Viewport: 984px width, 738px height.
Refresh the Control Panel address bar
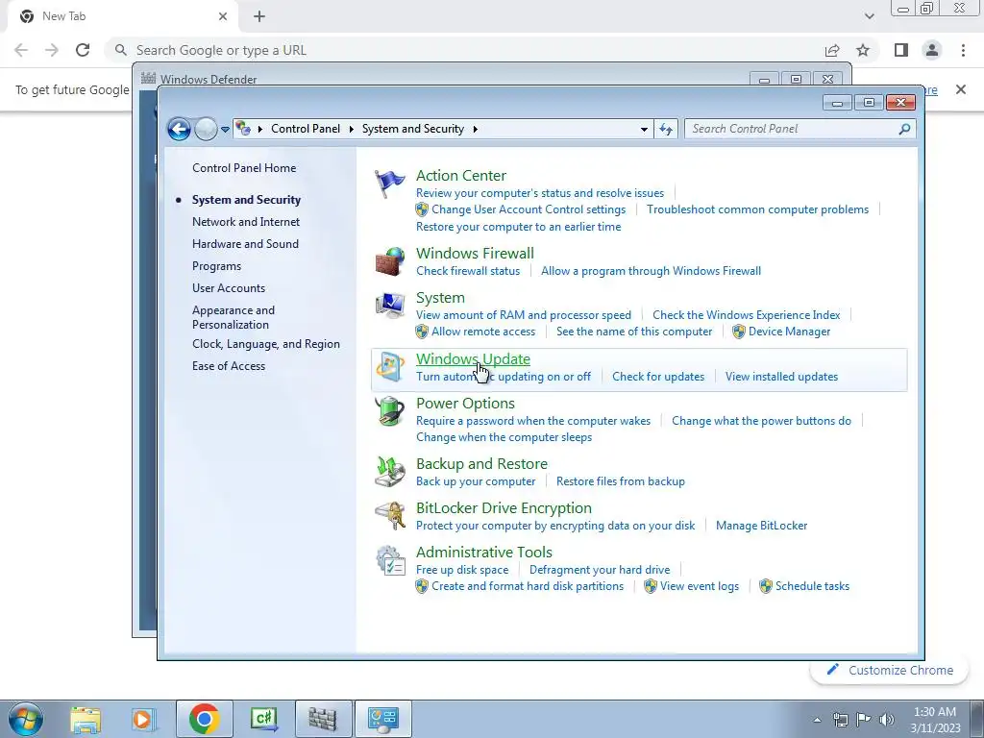coord(666,130)
